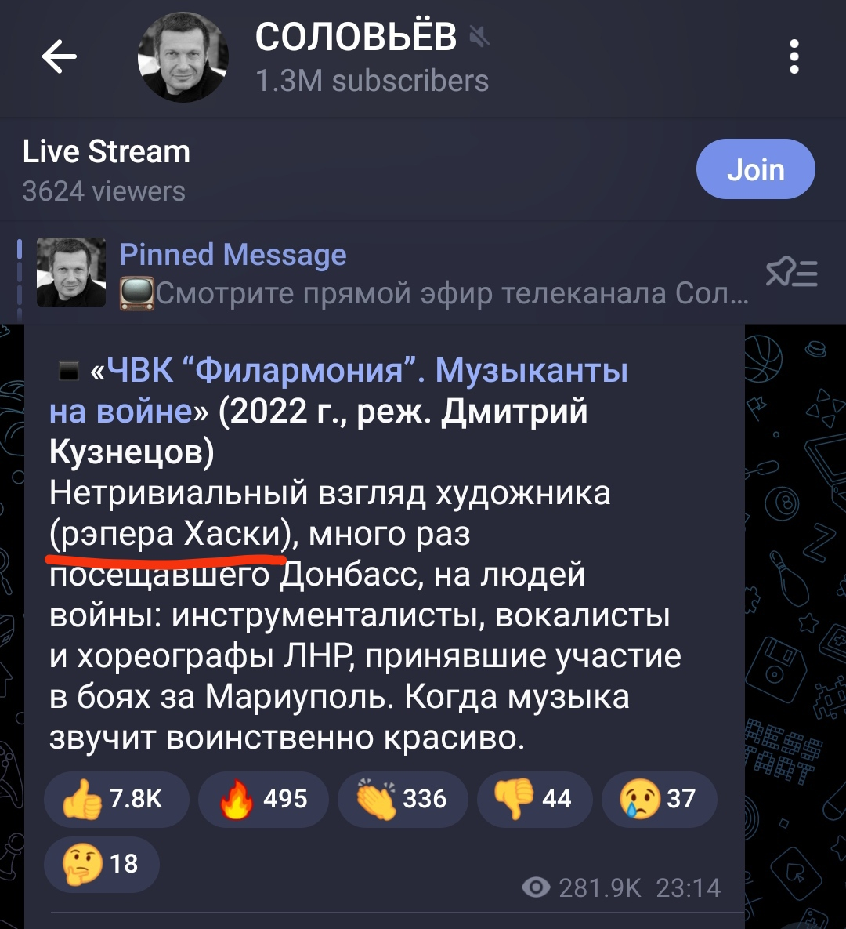
Task: Open channel info via СОЛОВЬЁВ title
Action: [x=356, y=37]
